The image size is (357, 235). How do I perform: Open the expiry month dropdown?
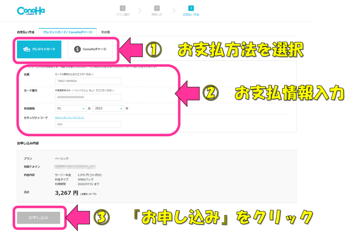[70, 108]
